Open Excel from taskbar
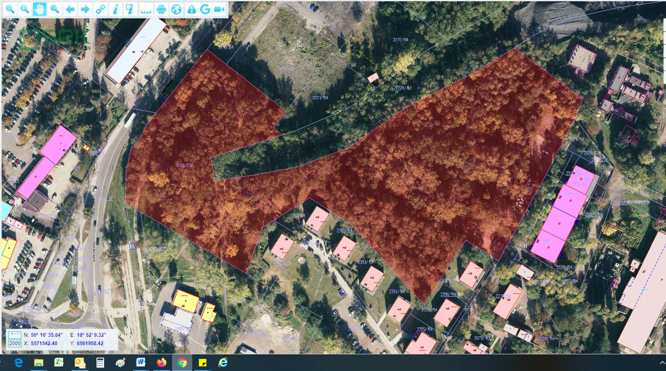This screenshot has height=371, width=666. (60, 362)
